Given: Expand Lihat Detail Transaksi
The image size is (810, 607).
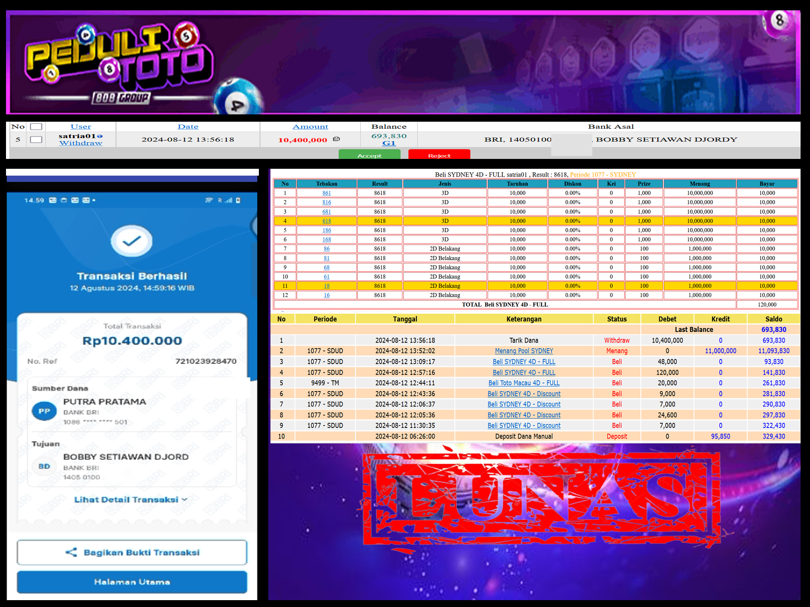Looking at the screenshot, I should [131, 499].
